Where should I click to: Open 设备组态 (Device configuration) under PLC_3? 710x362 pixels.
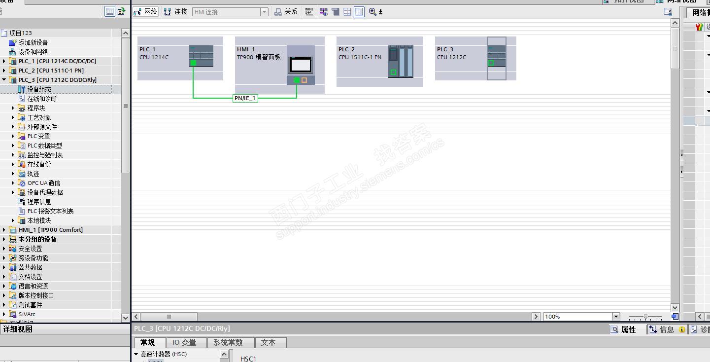(39, 89)
